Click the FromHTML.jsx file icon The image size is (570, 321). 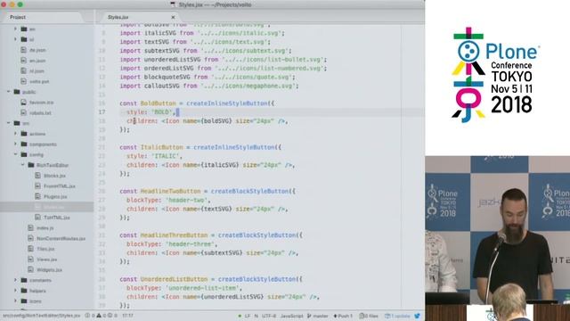pos(37,186)
